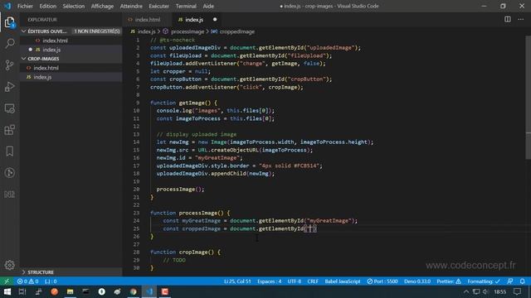Open the Bookmarks view in the activity bar
Image resolution: width=531 pixels, height=298 pixels.
pos(9,151)
